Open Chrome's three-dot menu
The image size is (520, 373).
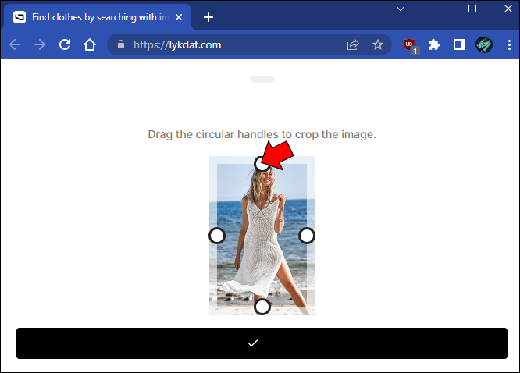tap(509, 44)
